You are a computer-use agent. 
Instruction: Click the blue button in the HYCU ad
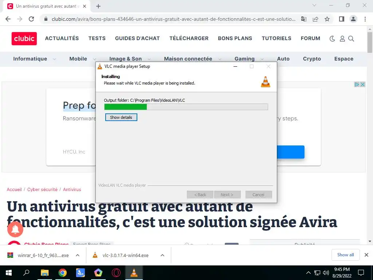pyautogui.click(x=291, y=152)
